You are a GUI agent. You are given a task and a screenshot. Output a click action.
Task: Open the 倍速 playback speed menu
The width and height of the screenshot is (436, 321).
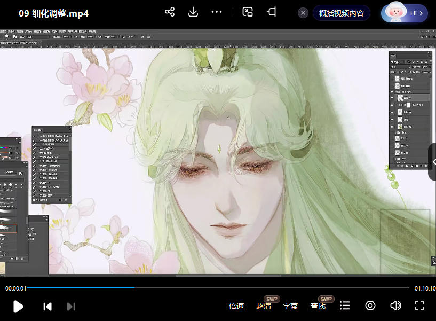pos(236,306)
